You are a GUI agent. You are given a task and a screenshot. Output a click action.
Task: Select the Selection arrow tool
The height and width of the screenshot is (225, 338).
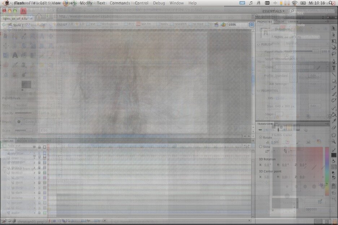[x=333, y=28]
